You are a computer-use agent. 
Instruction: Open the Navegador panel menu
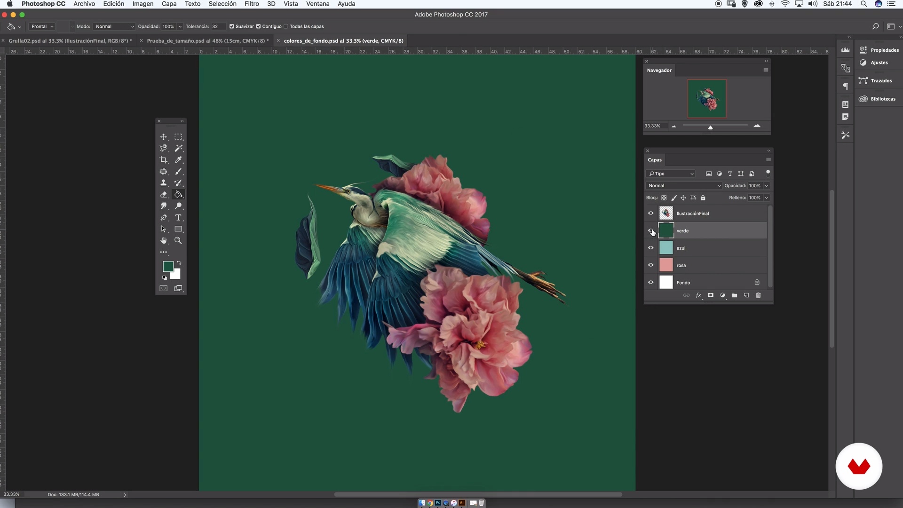coord(766,70)
